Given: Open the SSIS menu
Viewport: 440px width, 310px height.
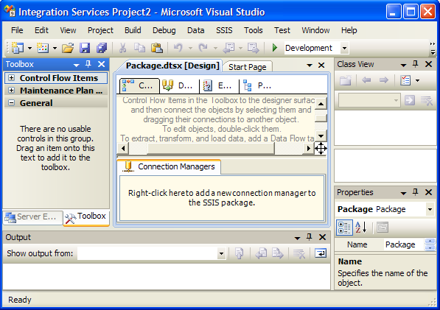Looking at the screenshot, I should [224, 30].
